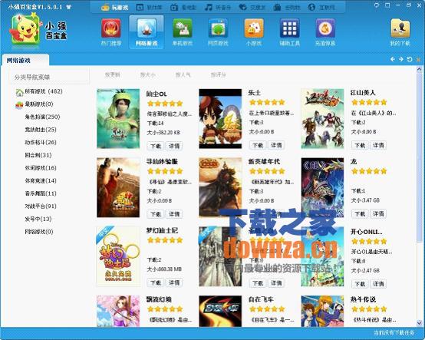Select category 发号中(13)

(38, 219)
